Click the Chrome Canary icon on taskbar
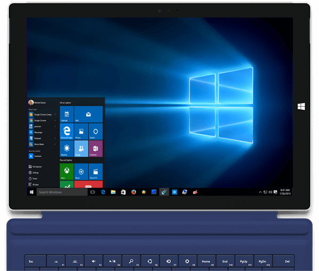The image size is (319, 271). (x=144, y=192)
